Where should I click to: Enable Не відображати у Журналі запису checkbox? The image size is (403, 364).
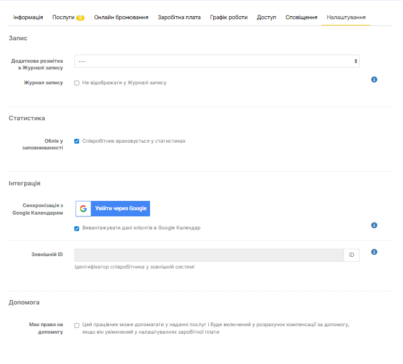pyautogui.click(x=77, y=82)
